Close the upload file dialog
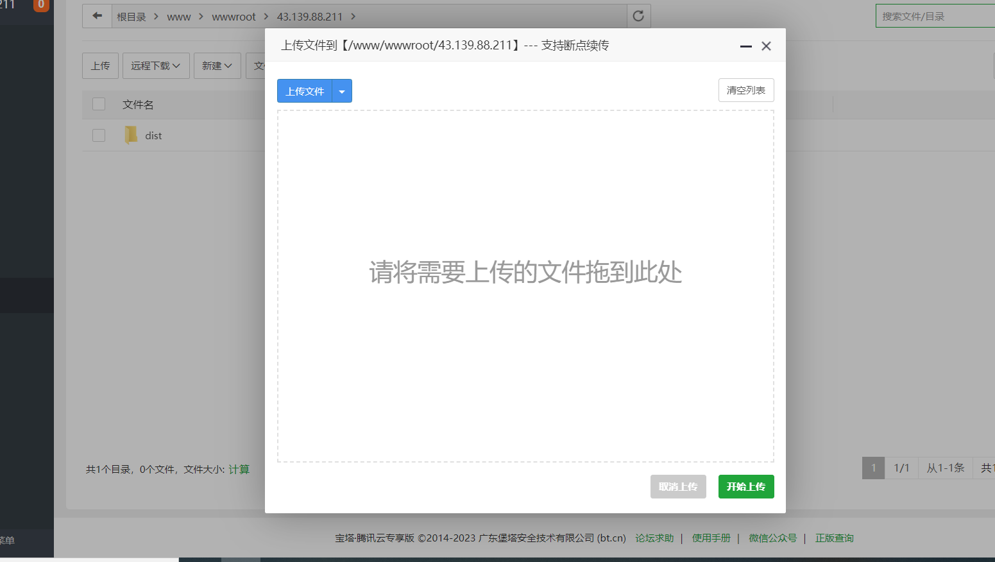This screenshot has width=995, height=562. [x=766, y=46]
